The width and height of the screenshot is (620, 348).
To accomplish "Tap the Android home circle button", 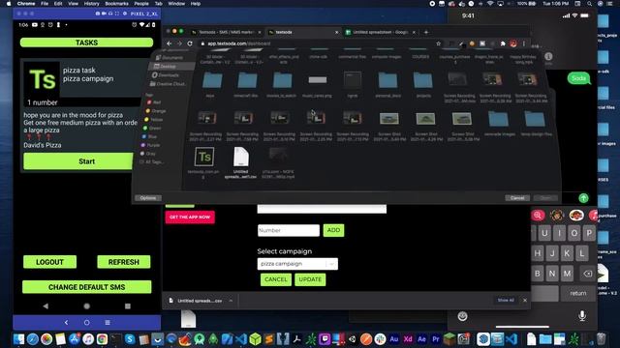I will point(86,305).
